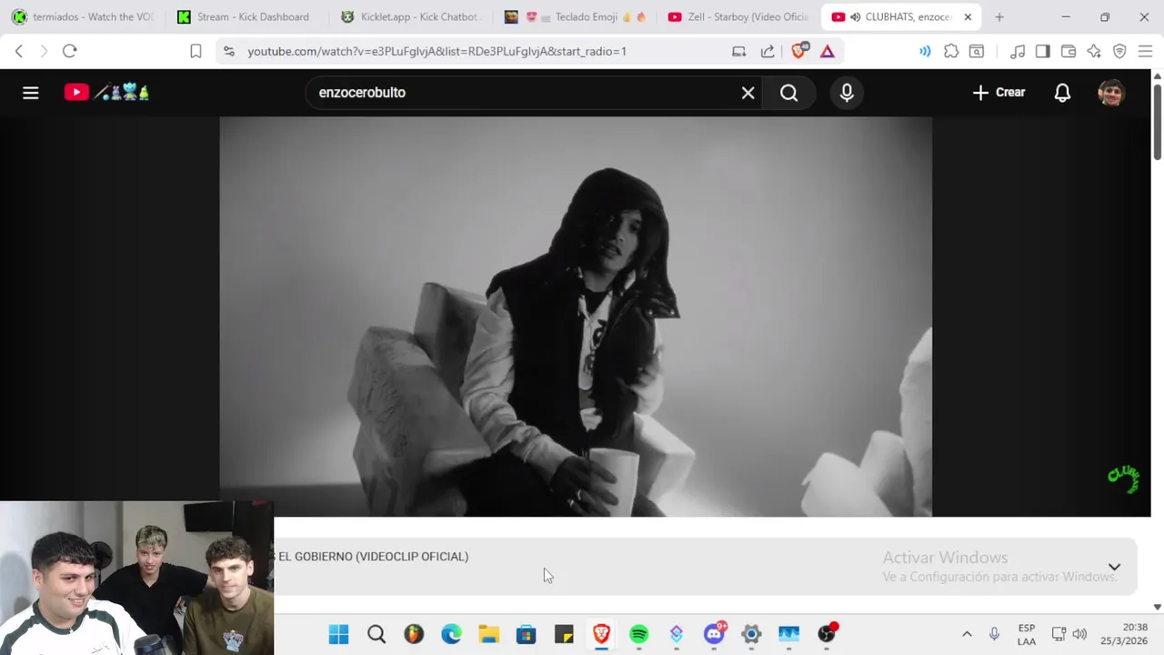1164x655 pixels.
Task: Open Leo AI assistant icon
Action: [x=1094, y=52]
